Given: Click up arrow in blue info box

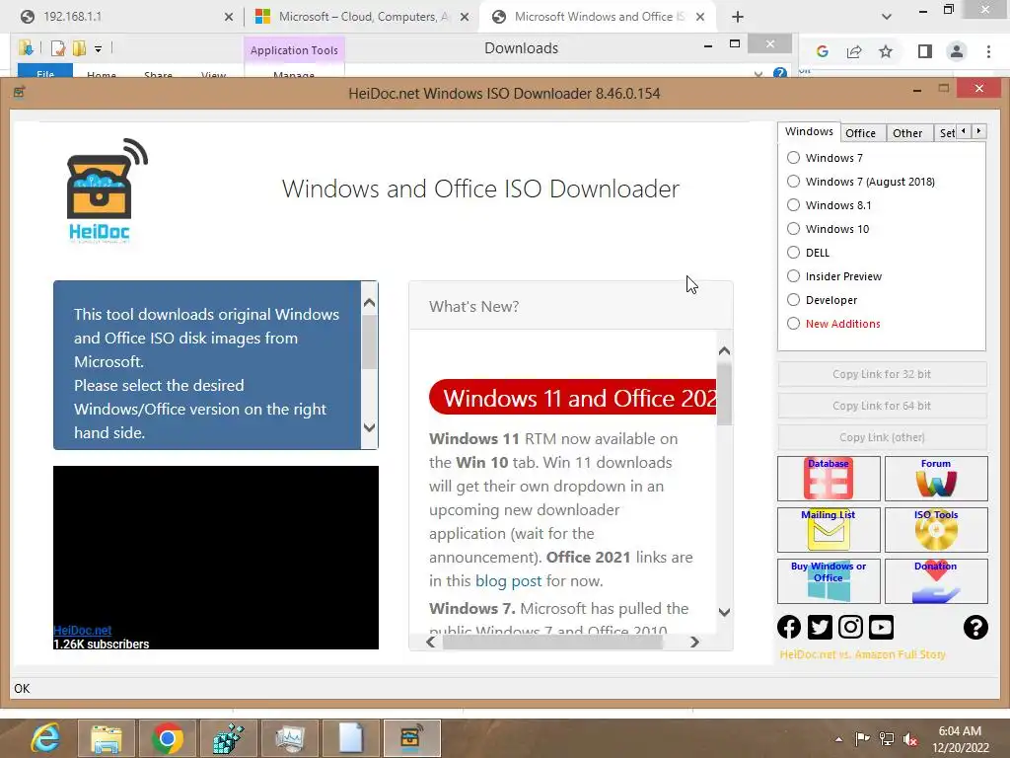Looking at the screenshot, I should pos(369,302).
